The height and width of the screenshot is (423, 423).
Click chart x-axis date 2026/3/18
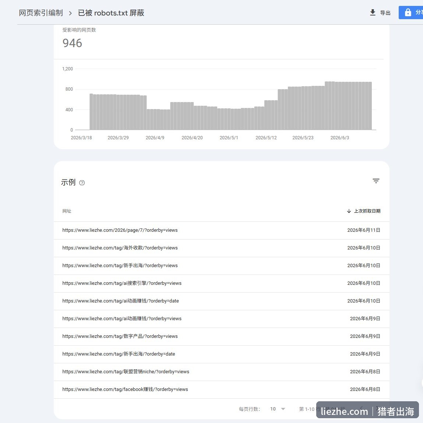81,138
